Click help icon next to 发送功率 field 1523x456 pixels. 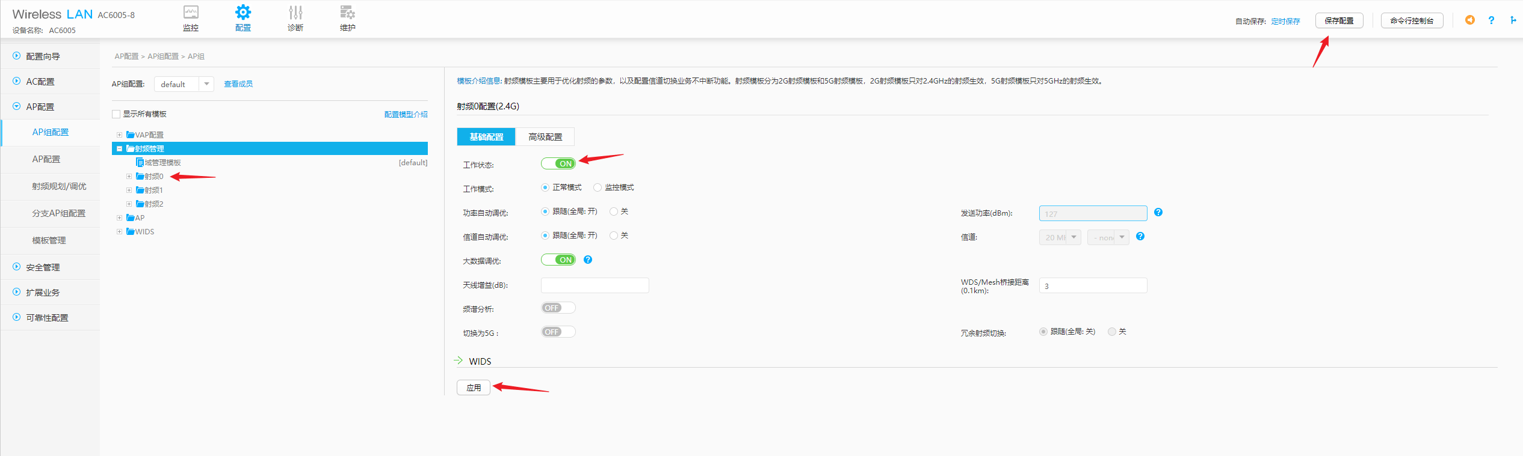tap(1158, 213)
